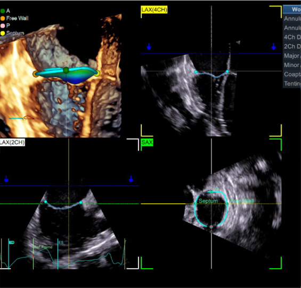Click the Tenting row in results panel

click(292, 84)
